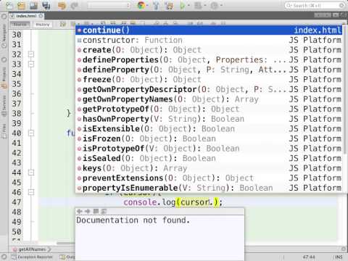
Task: Select the isPrototypeOf completion item
Action: pos(209,149)
